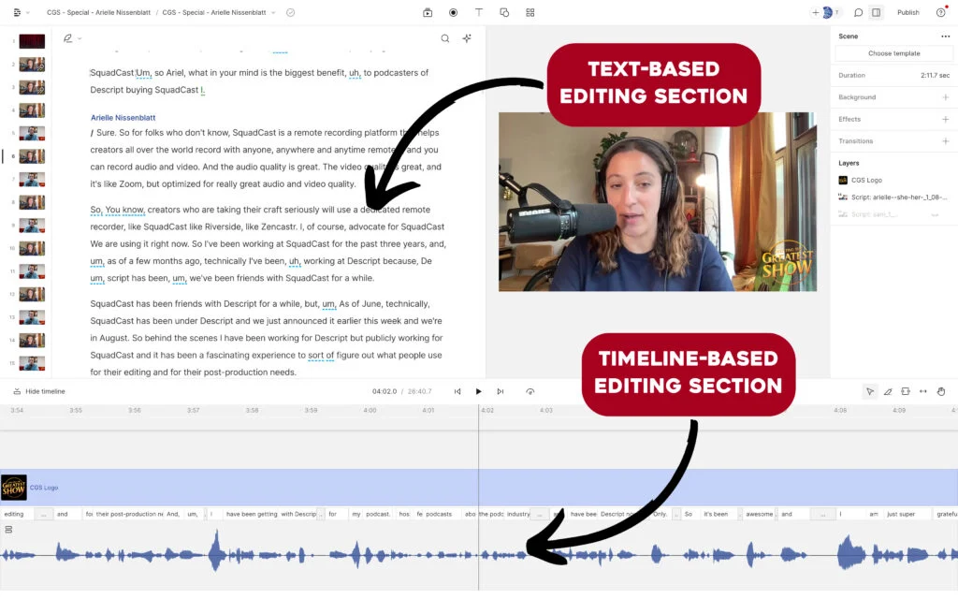Toggle the properties sidebar panel

coord(876,12)
